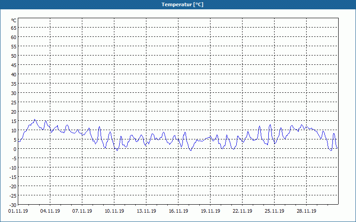
Task: Click the 07.11.19 date label
Action: [x=82, y=211]
